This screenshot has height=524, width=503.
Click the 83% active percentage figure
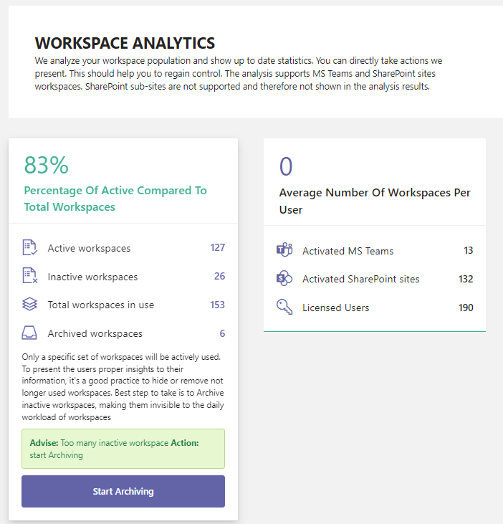coord(47,165)
